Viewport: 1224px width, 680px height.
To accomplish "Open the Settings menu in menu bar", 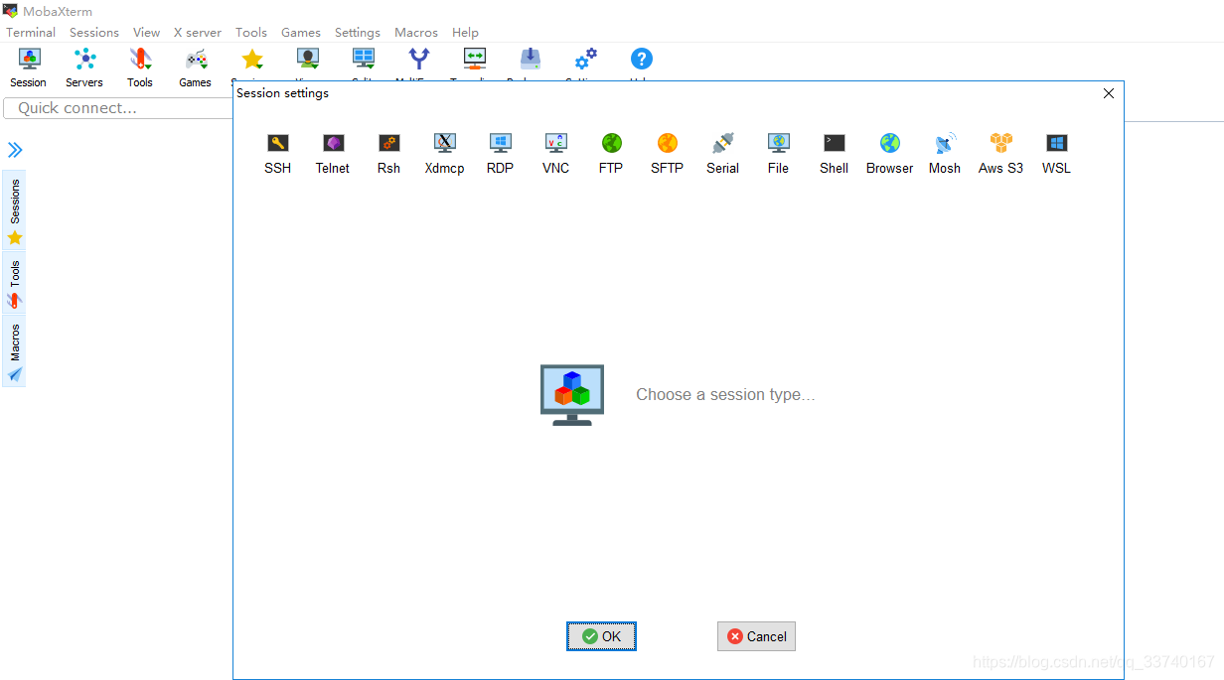I will click(x=358, y=32).
